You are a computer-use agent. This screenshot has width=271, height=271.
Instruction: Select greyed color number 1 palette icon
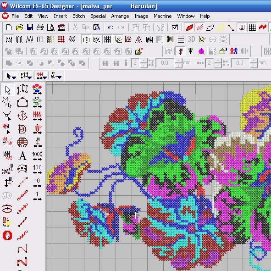tap(33, 51)
